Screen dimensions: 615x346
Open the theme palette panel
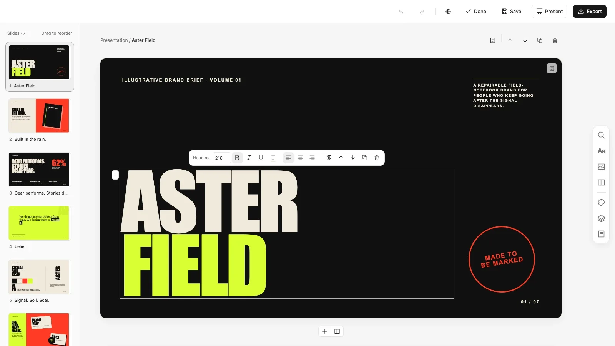[602, 203]
